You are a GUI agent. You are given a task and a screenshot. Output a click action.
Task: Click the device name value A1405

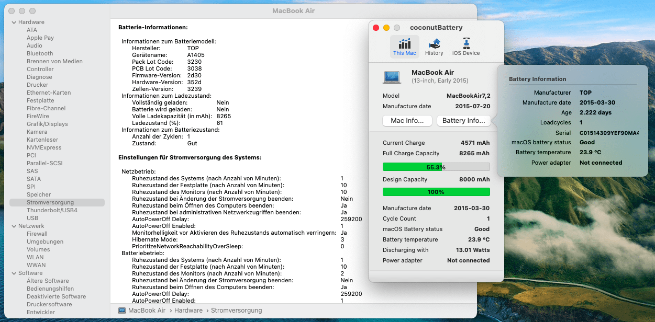click(196, 55)
